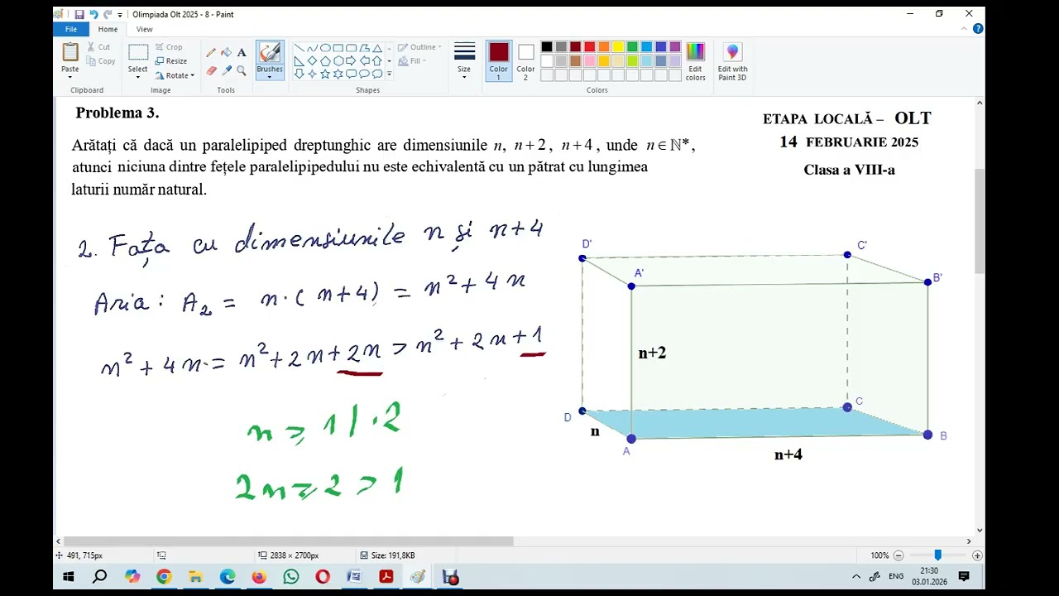Click the Redo arrow in title bar
This screenshot has width=1059, height=596.
coord(108,14)
